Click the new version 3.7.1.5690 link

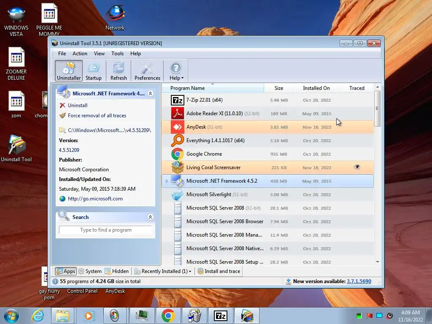[359, 281]
